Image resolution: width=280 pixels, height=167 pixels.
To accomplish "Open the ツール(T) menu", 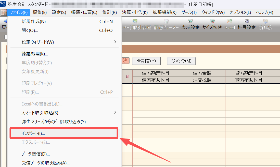I will pyautogui.click(x=189, y=12).
